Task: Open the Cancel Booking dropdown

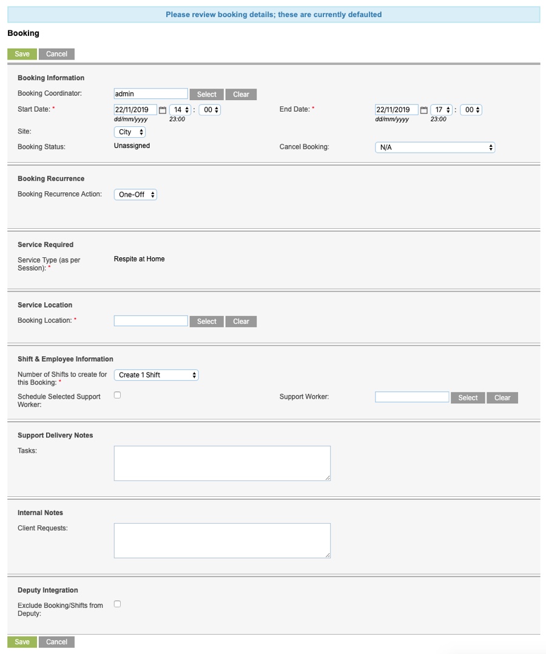Action: (434, 147)
